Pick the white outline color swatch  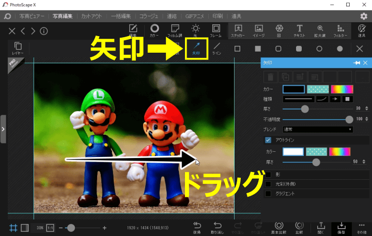pos(293,151)
